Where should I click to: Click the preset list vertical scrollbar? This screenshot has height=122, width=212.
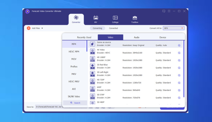point(184,69)
